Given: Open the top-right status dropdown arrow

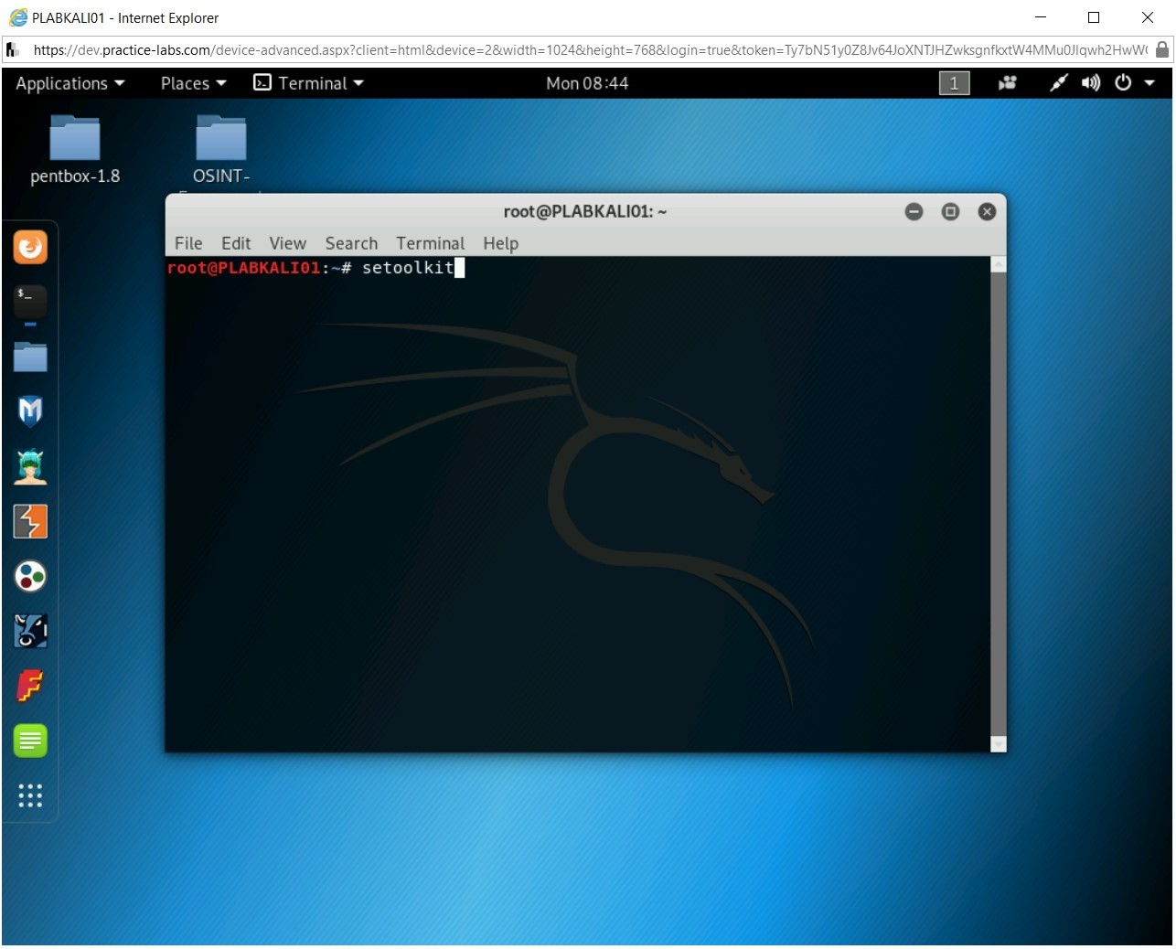Looking at the screenshot, I should pos(1149,83).
